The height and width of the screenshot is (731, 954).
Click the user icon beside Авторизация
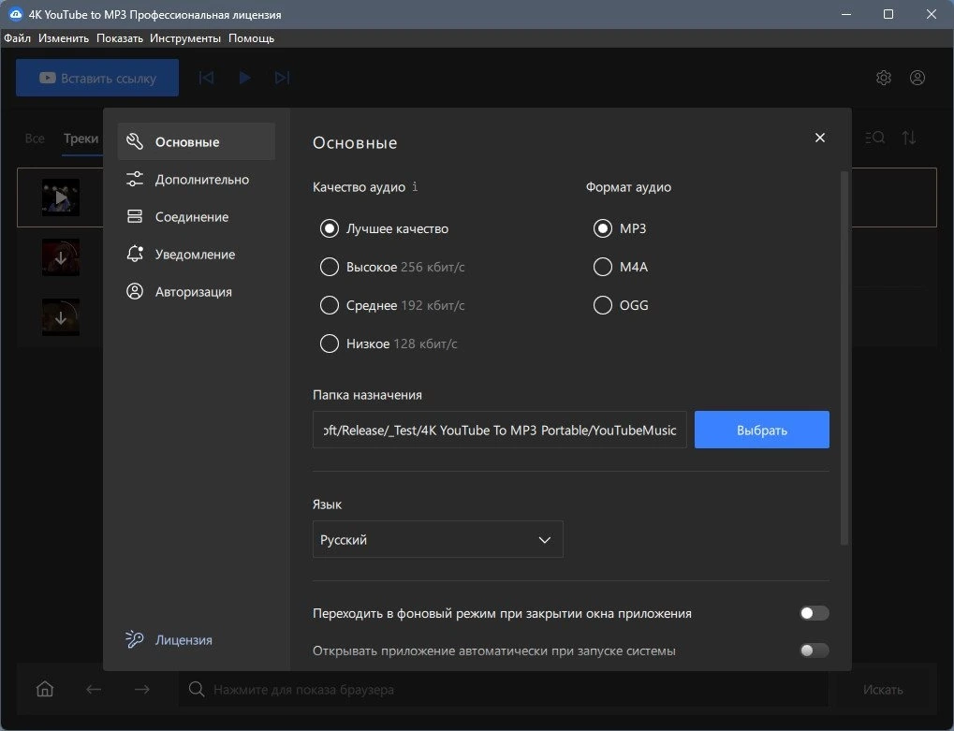click(x=135, y=291)
